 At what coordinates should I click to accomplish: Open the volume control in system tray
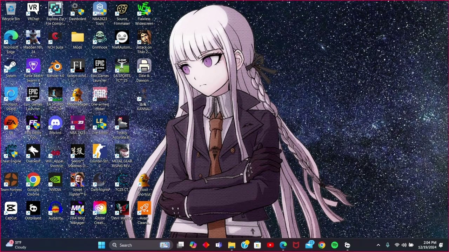[x=404, y=245]
